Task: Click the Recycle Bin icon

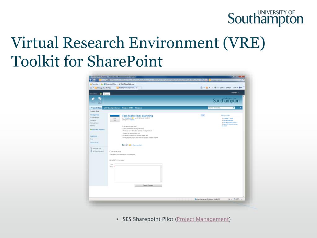Action: [91, 148]
